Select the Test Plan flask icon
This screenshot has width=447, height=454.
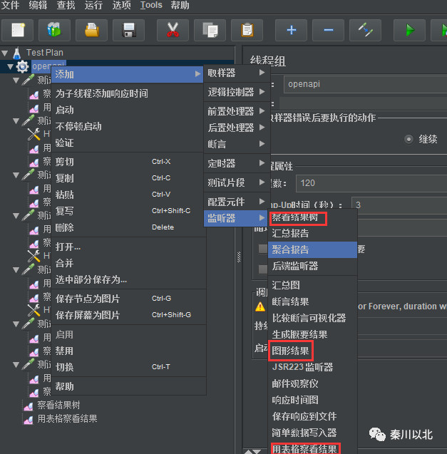[17, 53]
